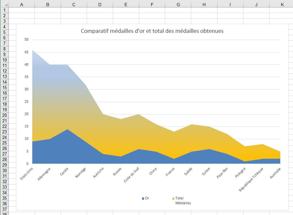Viewport: 293px width, 215px height.
Task: Select the chart title text
Action: pyautogui.click(x=152, y=31)
